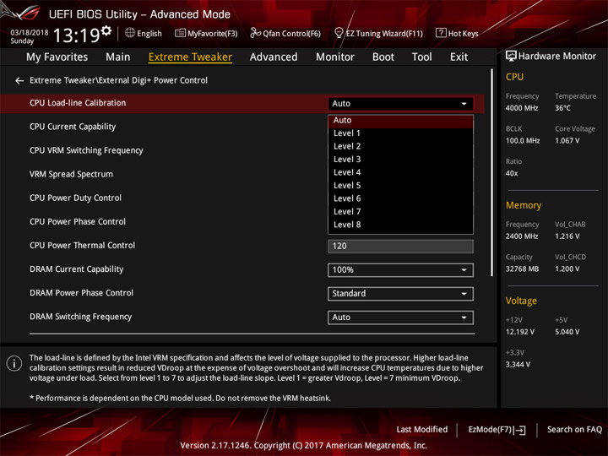Open Qfan Control(F6)

285,33
